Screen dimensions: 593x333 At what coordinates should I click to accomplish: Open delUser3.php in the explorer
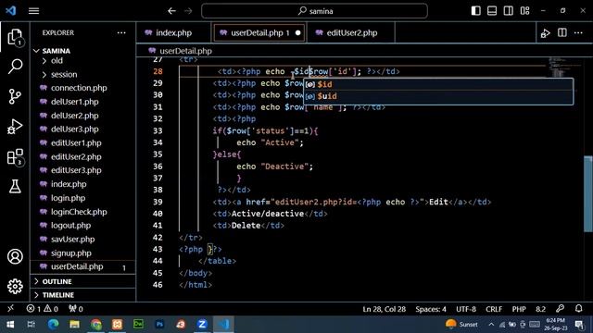[x=74, y=129]
